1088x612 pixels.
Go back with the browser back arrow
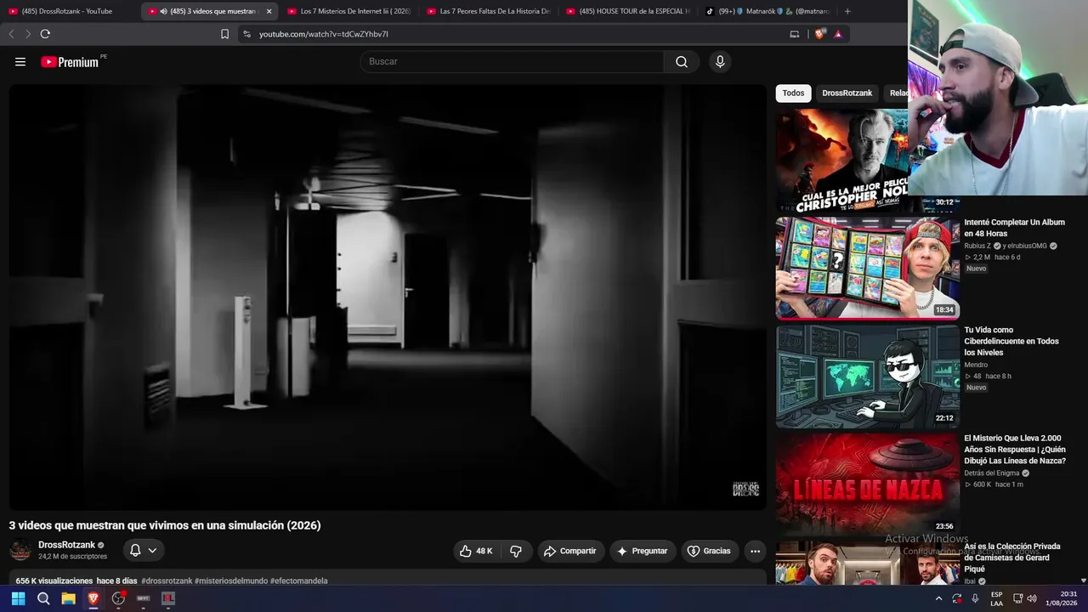(11, 34)
